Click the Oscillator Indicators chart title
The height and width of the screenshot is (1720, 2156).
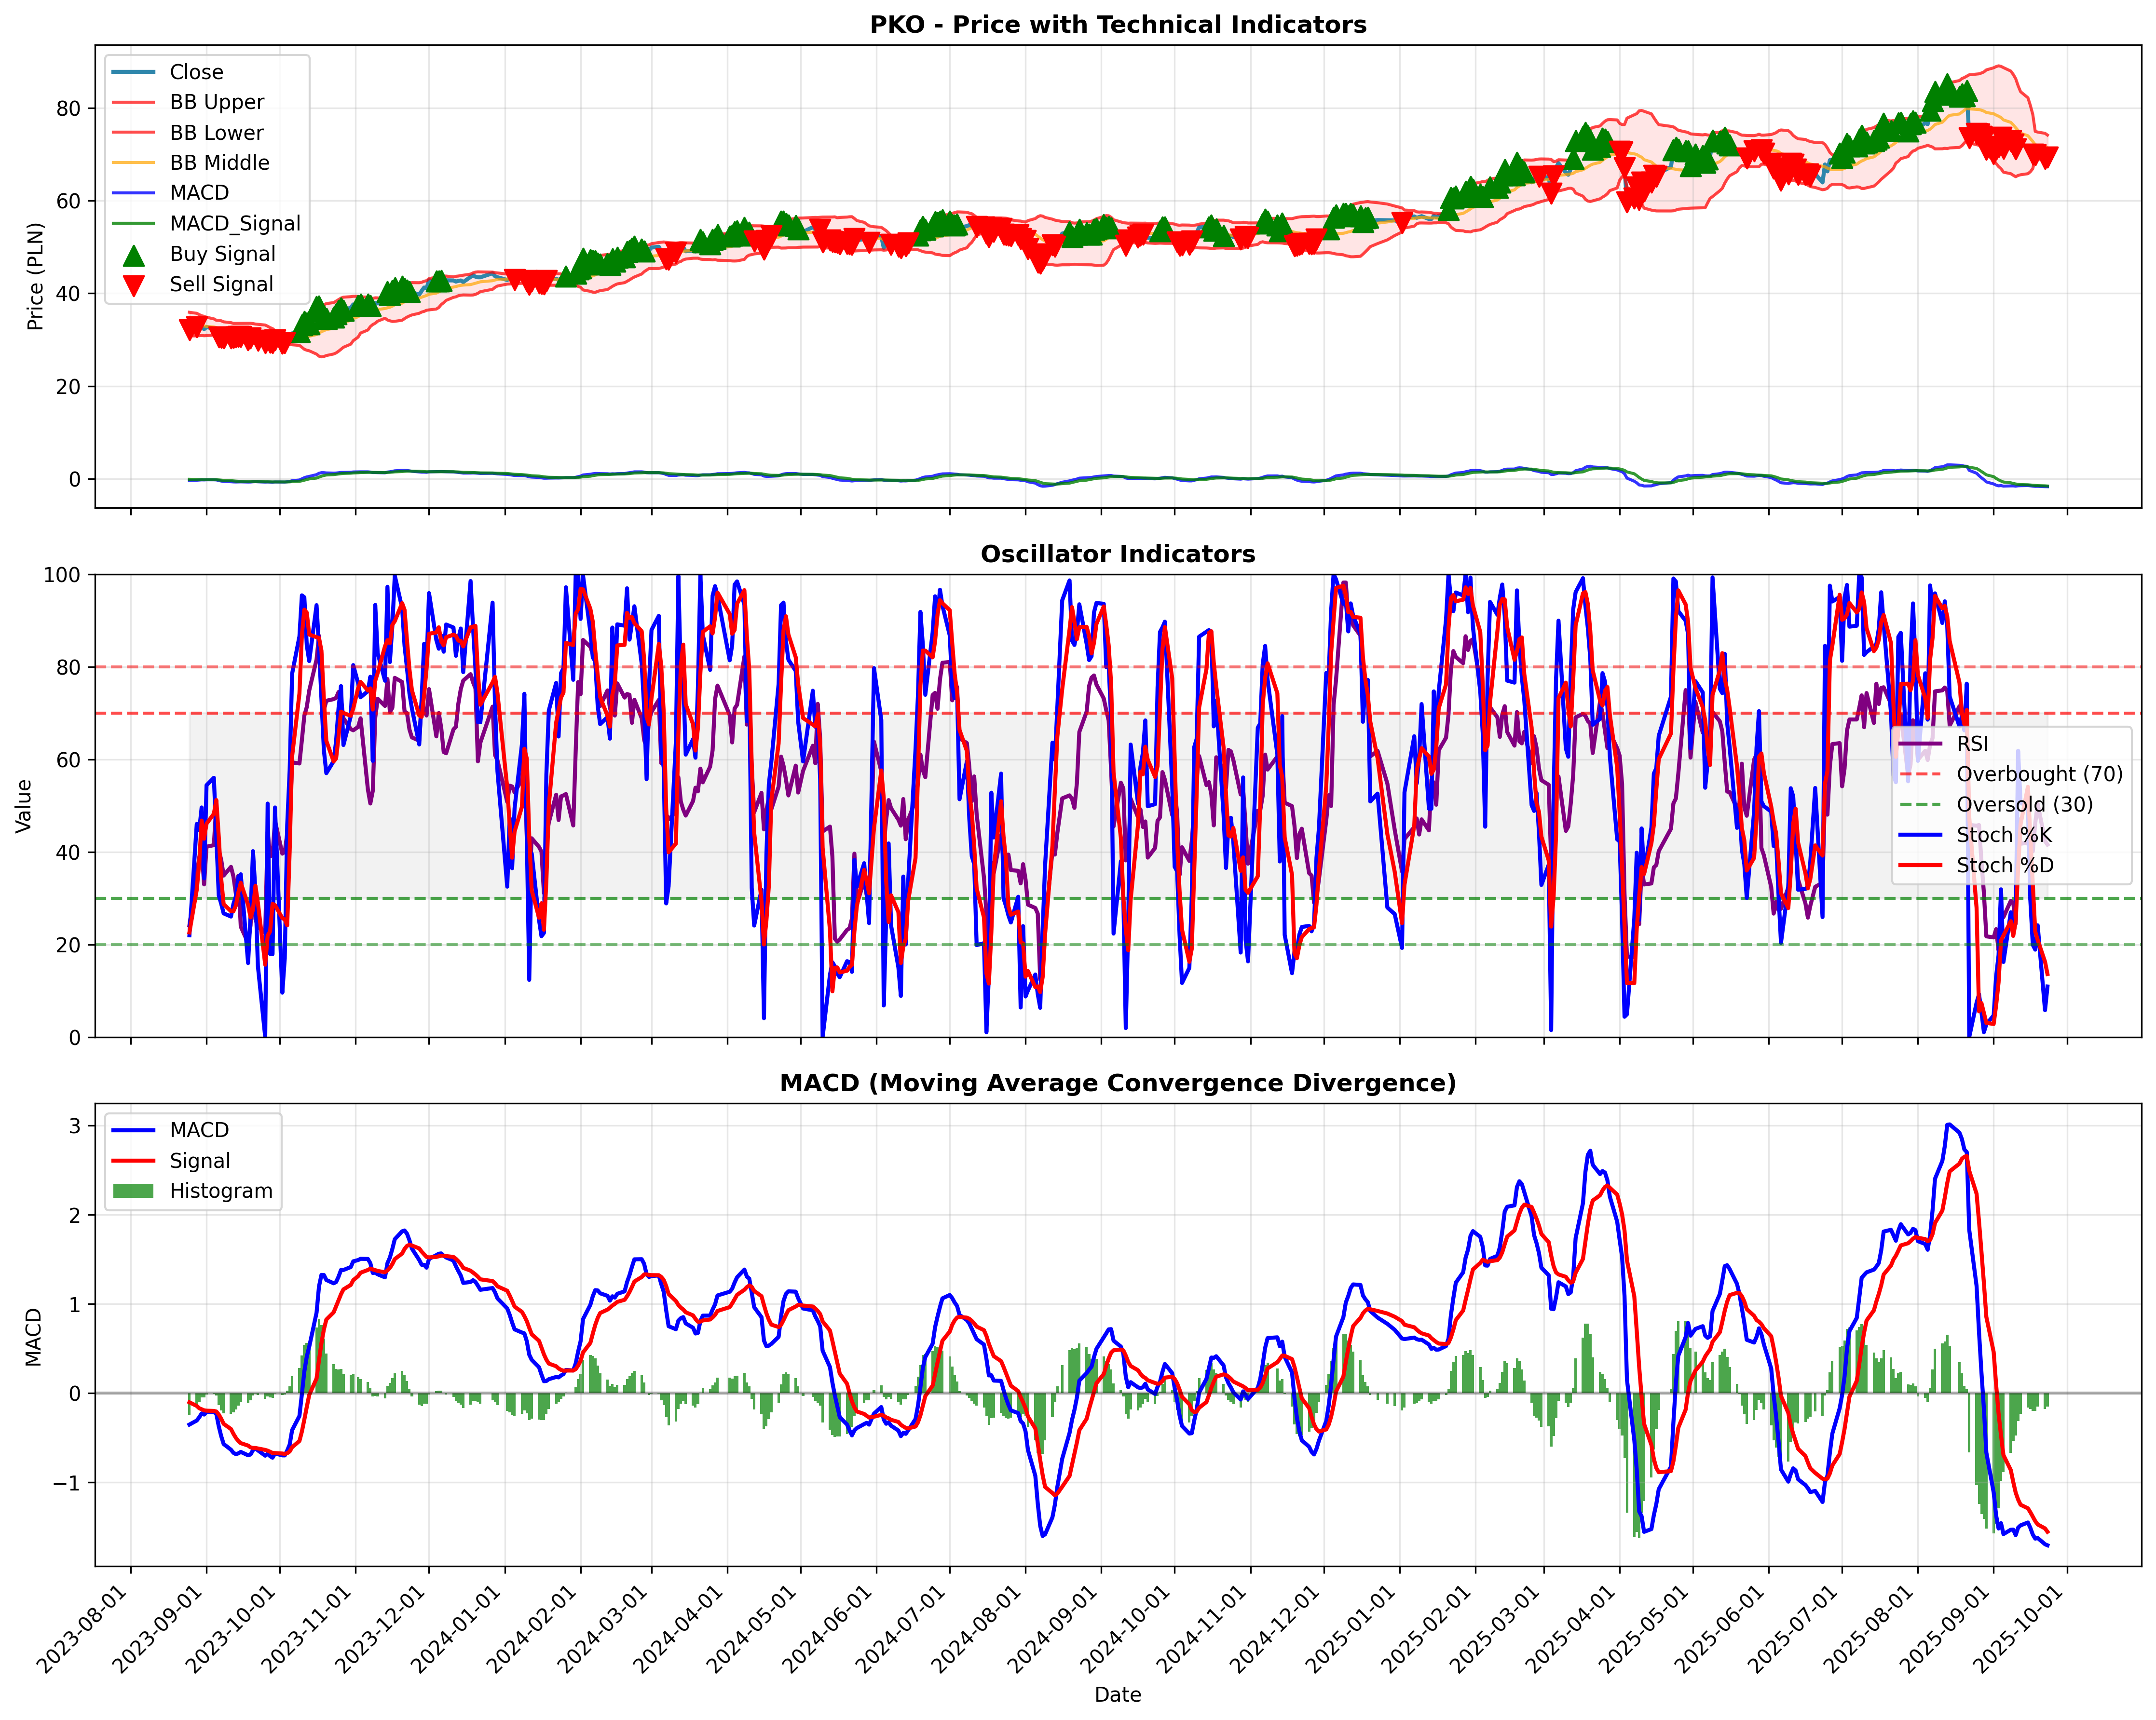[1118, 554]
